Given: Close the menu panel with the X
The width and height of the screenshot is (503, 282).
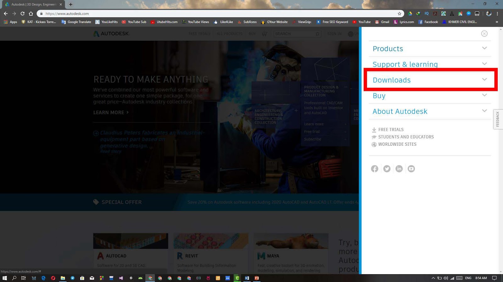Looking at the screenshot, I should [484, 34].
